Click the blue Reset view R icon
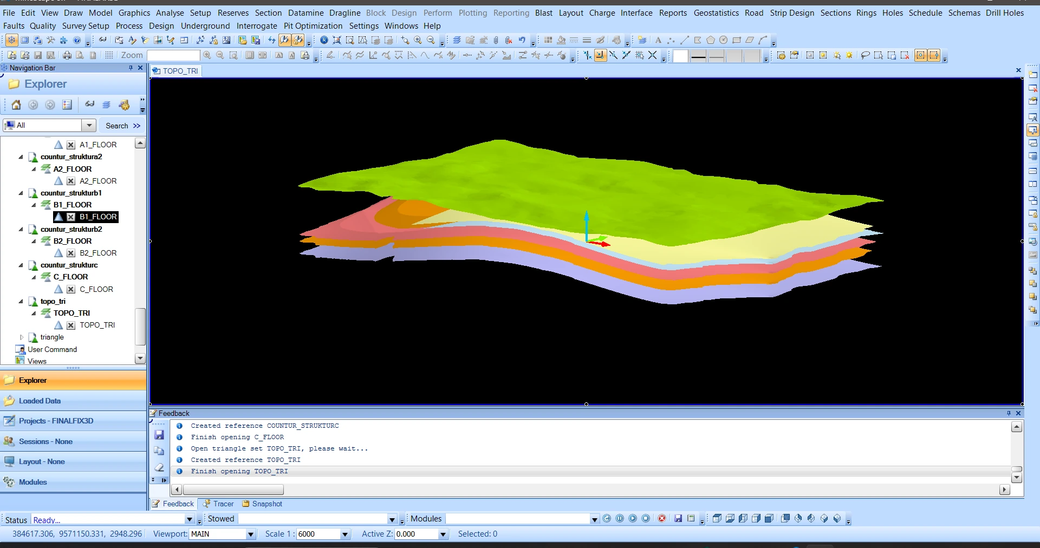 coord(324,40)
